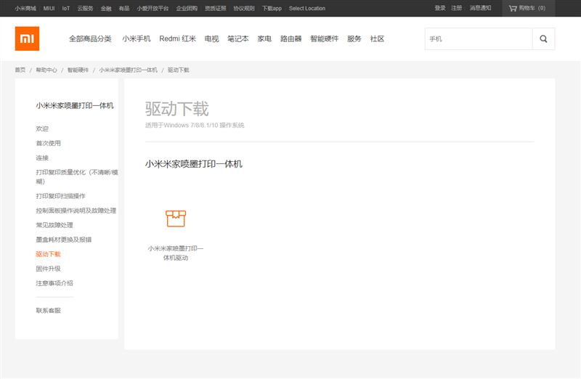Open 协议规则 link
Viewport: 581px width, 379px height.
244,8
